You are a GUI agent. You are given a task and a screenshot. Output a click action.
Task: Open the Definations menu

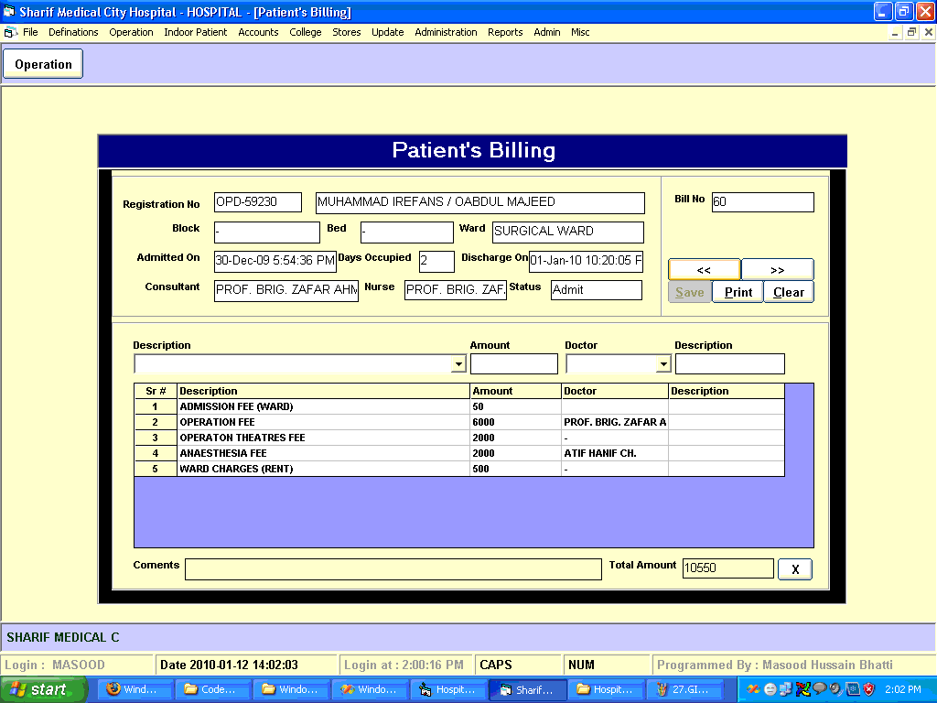tap(73, 32)
